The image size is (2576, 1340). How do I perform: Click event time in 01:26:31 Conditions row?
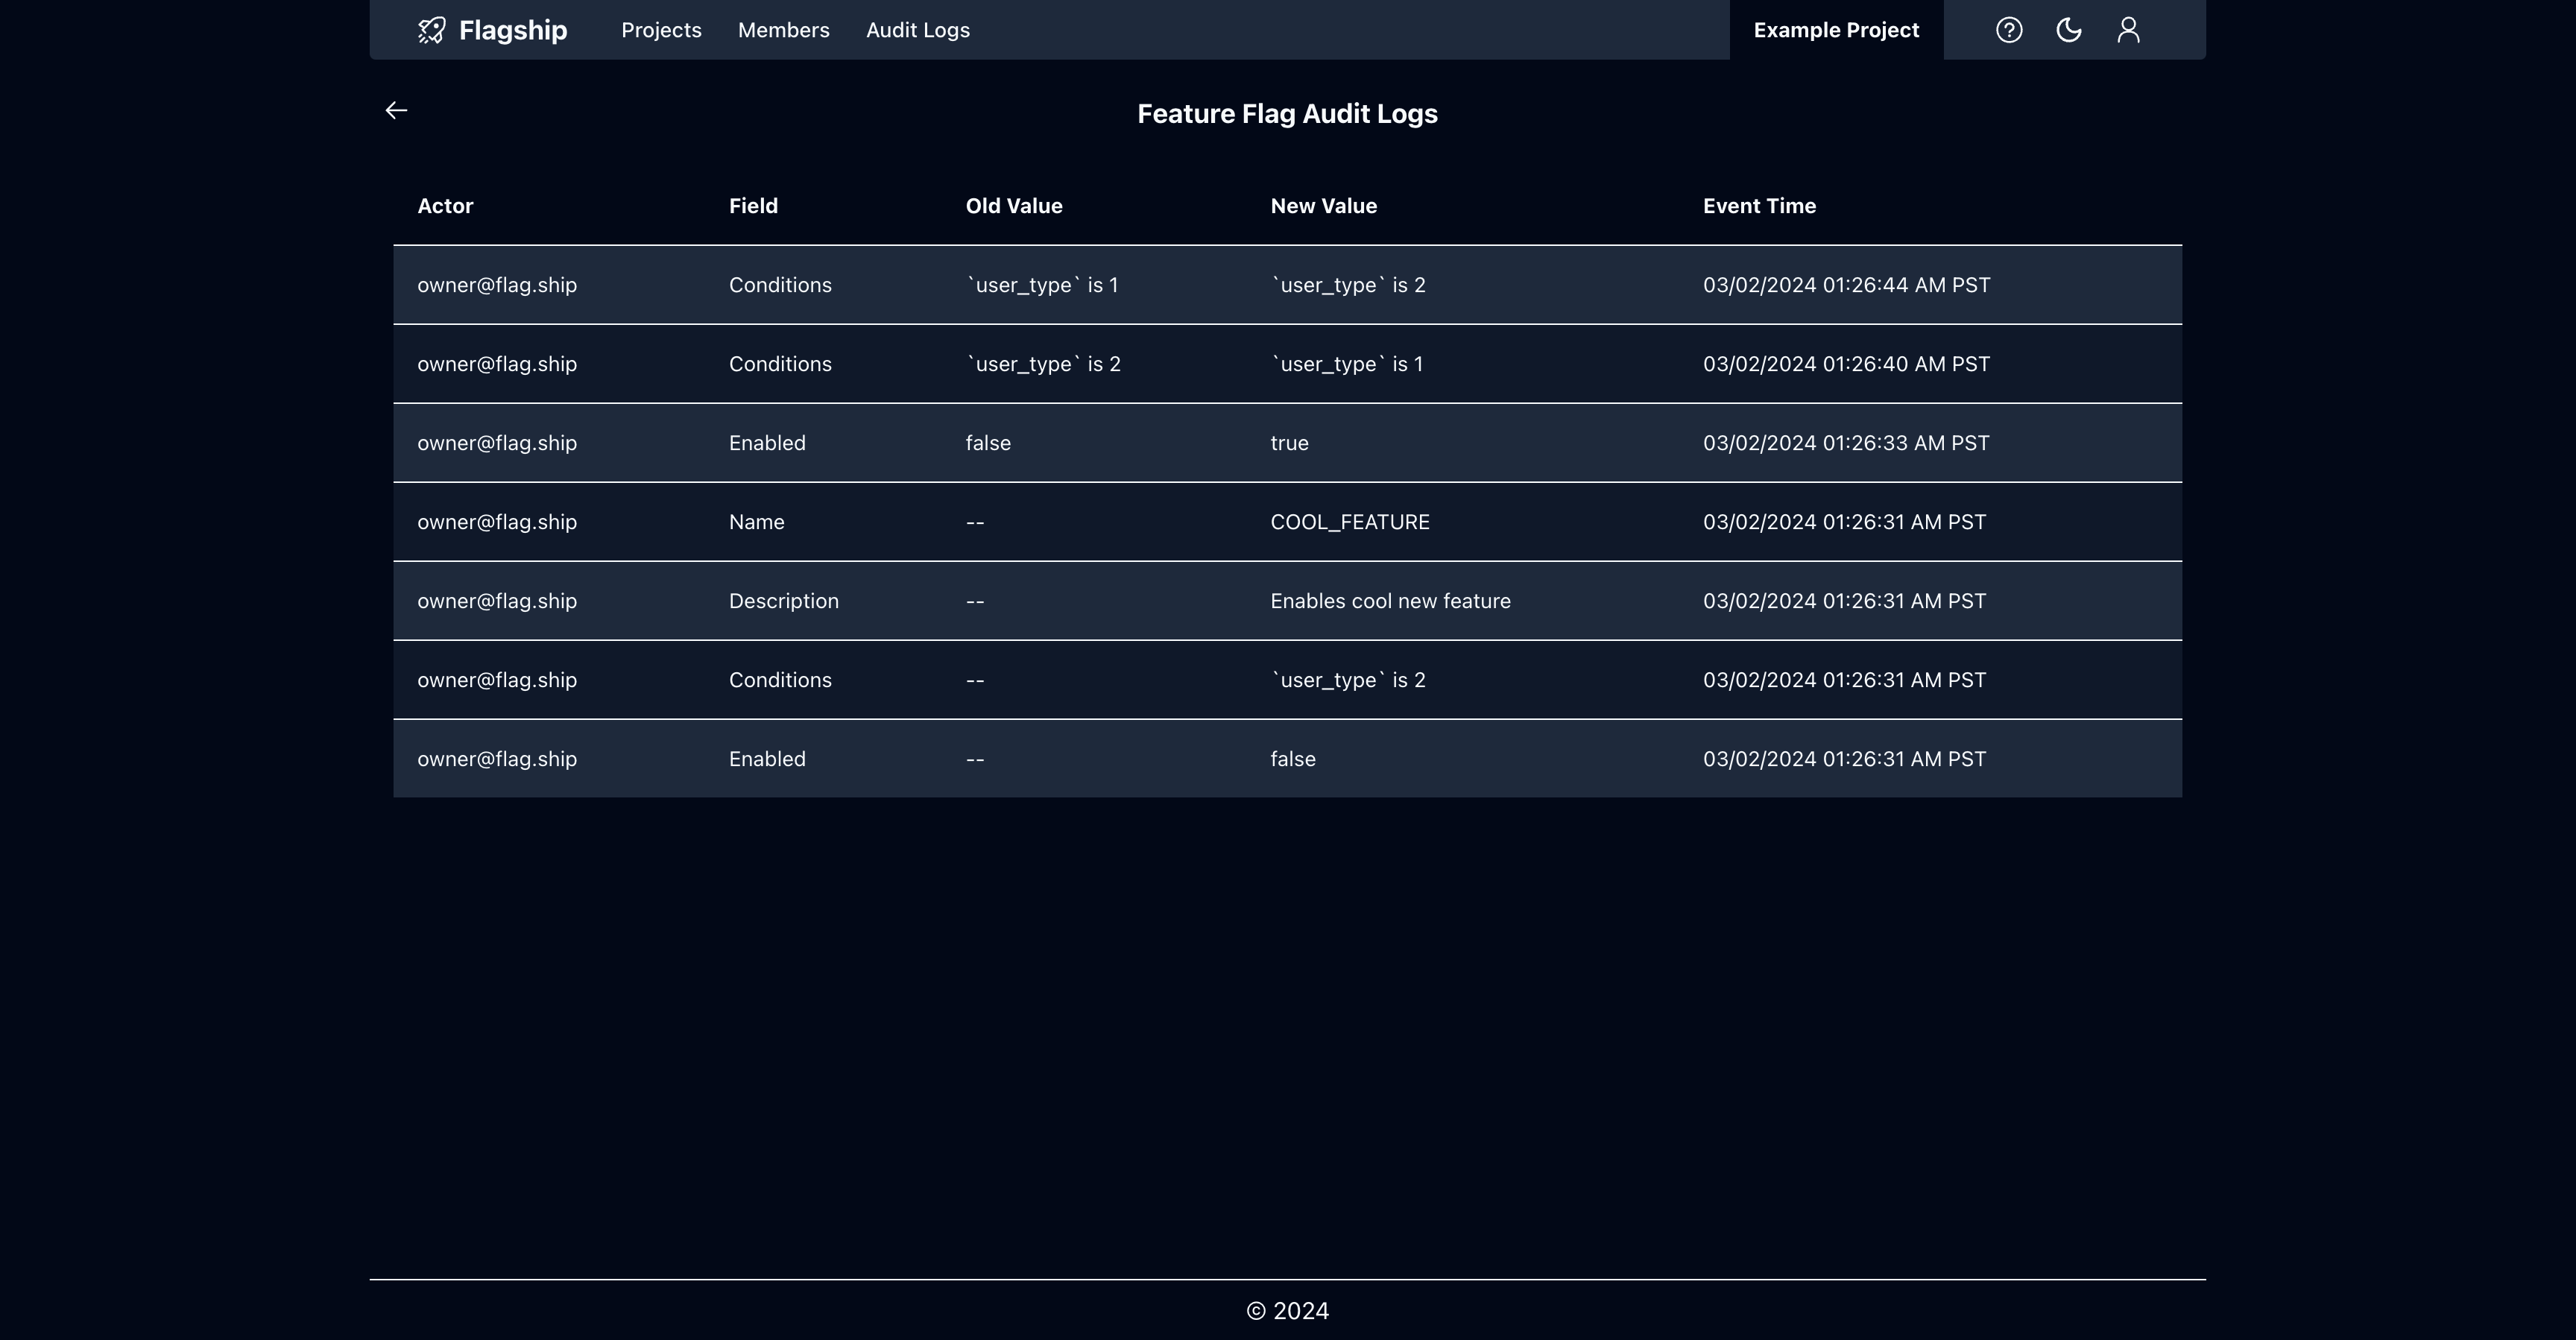pos(1845,680)
